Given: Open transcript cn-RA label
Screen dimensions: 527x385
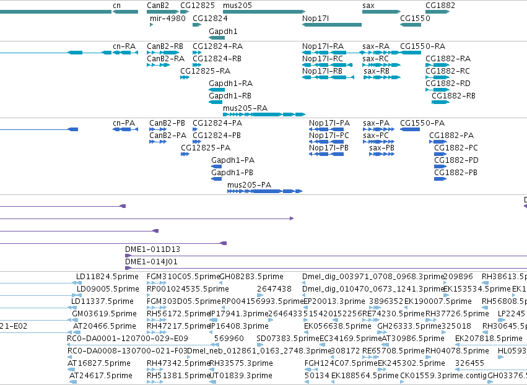Looking at the screenshot, I should point(124,46).
